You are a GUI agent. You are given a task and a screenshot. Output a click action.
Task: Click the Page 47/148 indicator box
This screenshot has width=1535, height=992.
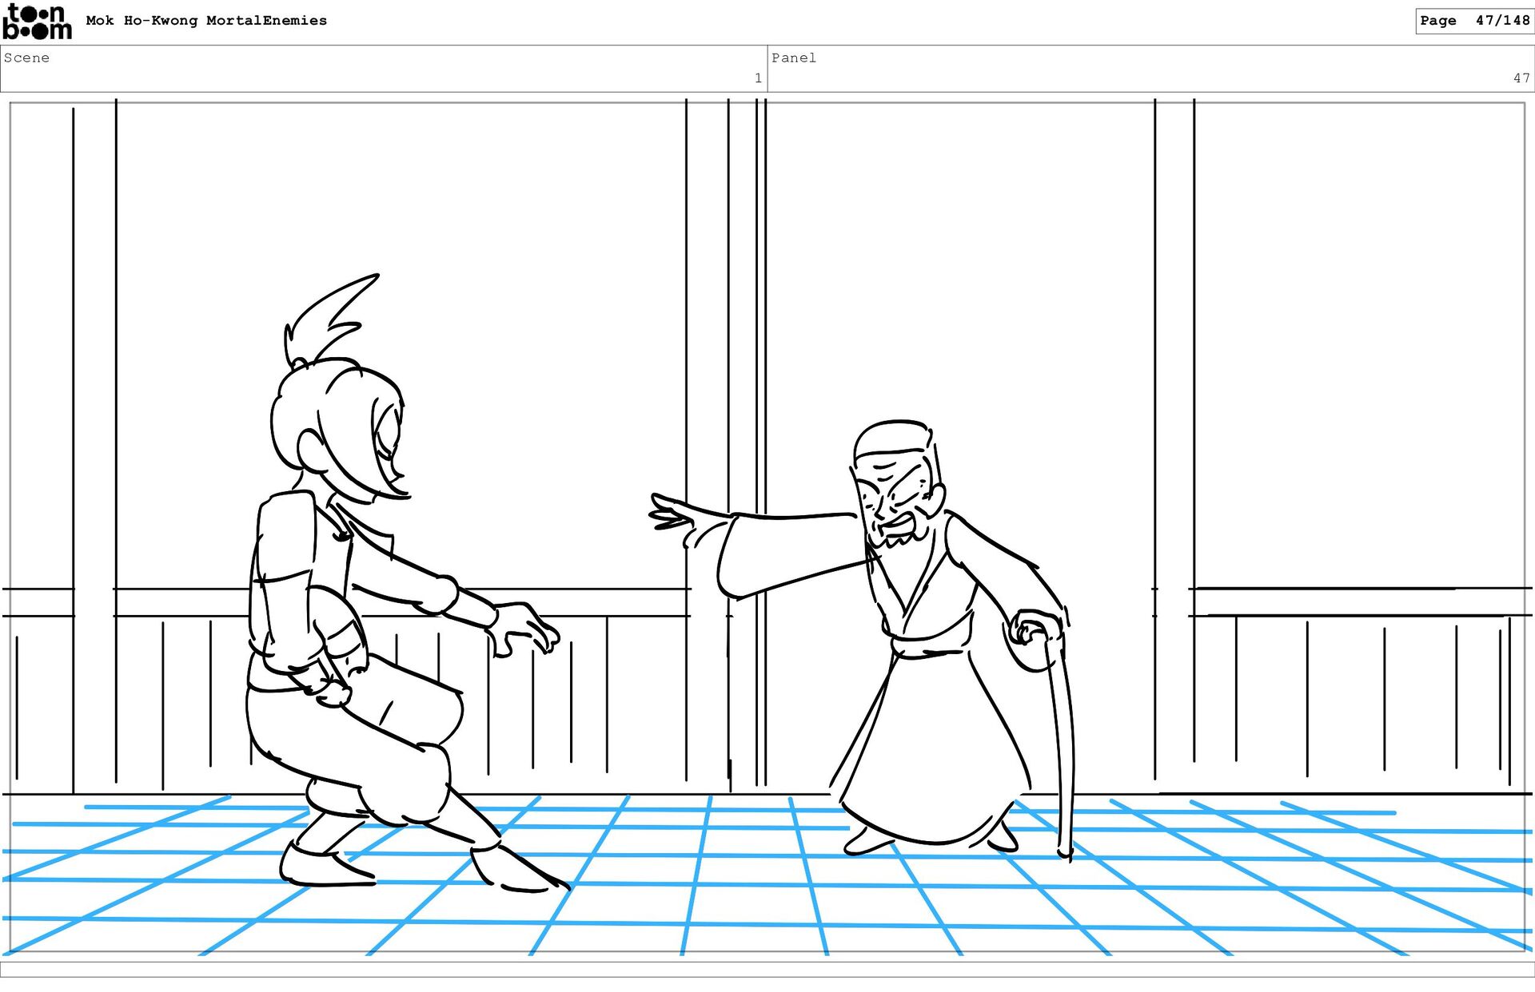pyautogui.click(x=1473, y=21)
